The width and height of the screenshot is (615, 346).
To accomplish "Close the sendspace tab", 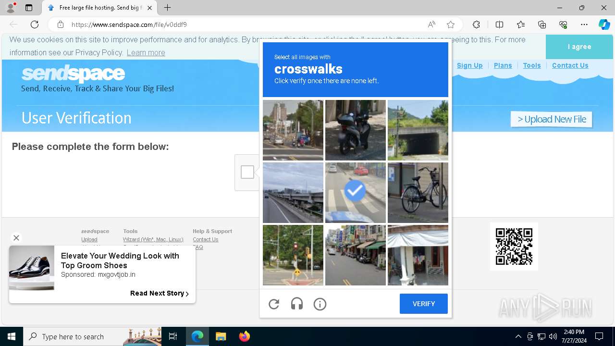I will point(149,8).
